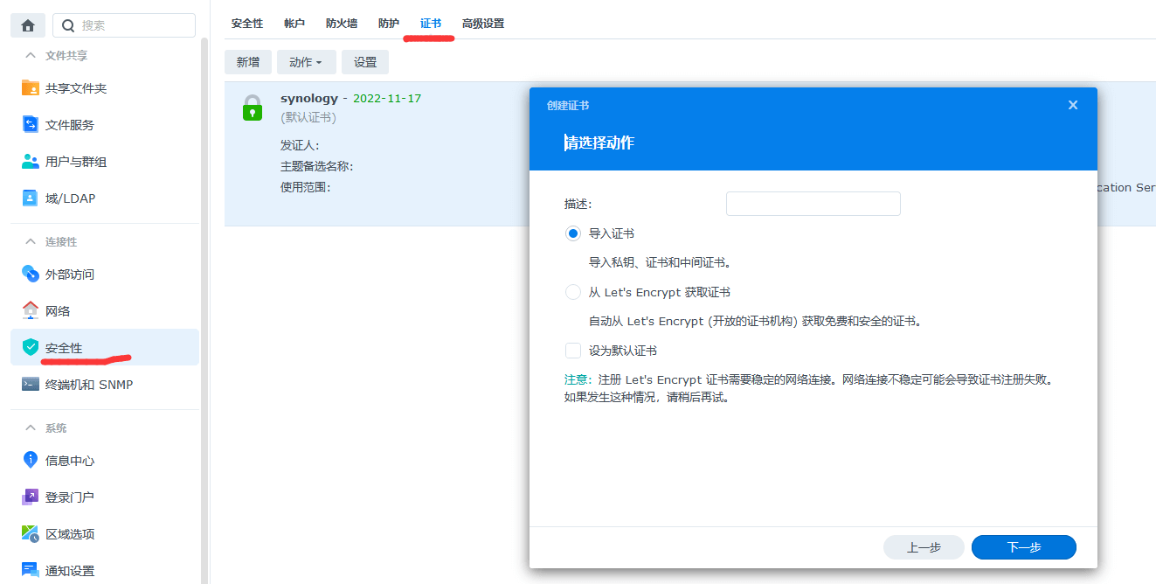
Task: Select the 导入证书 radio button
Action: (573, 233)
